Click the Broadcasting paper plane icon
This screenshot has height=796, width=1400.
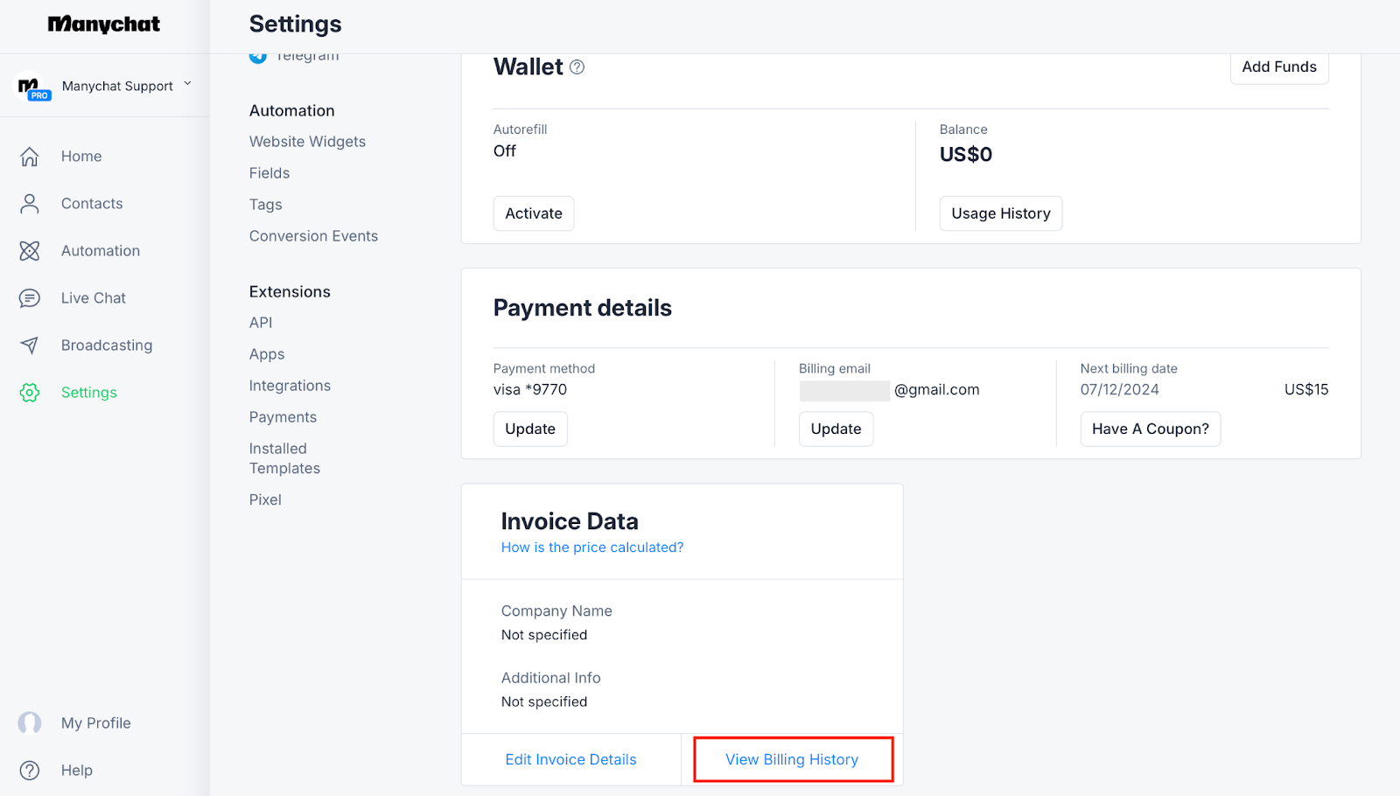(x=30, y=346)
